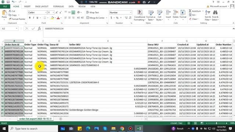235x132 pixels.
Task: Click the Accounting dollar format icon
Action: (111, 18)
